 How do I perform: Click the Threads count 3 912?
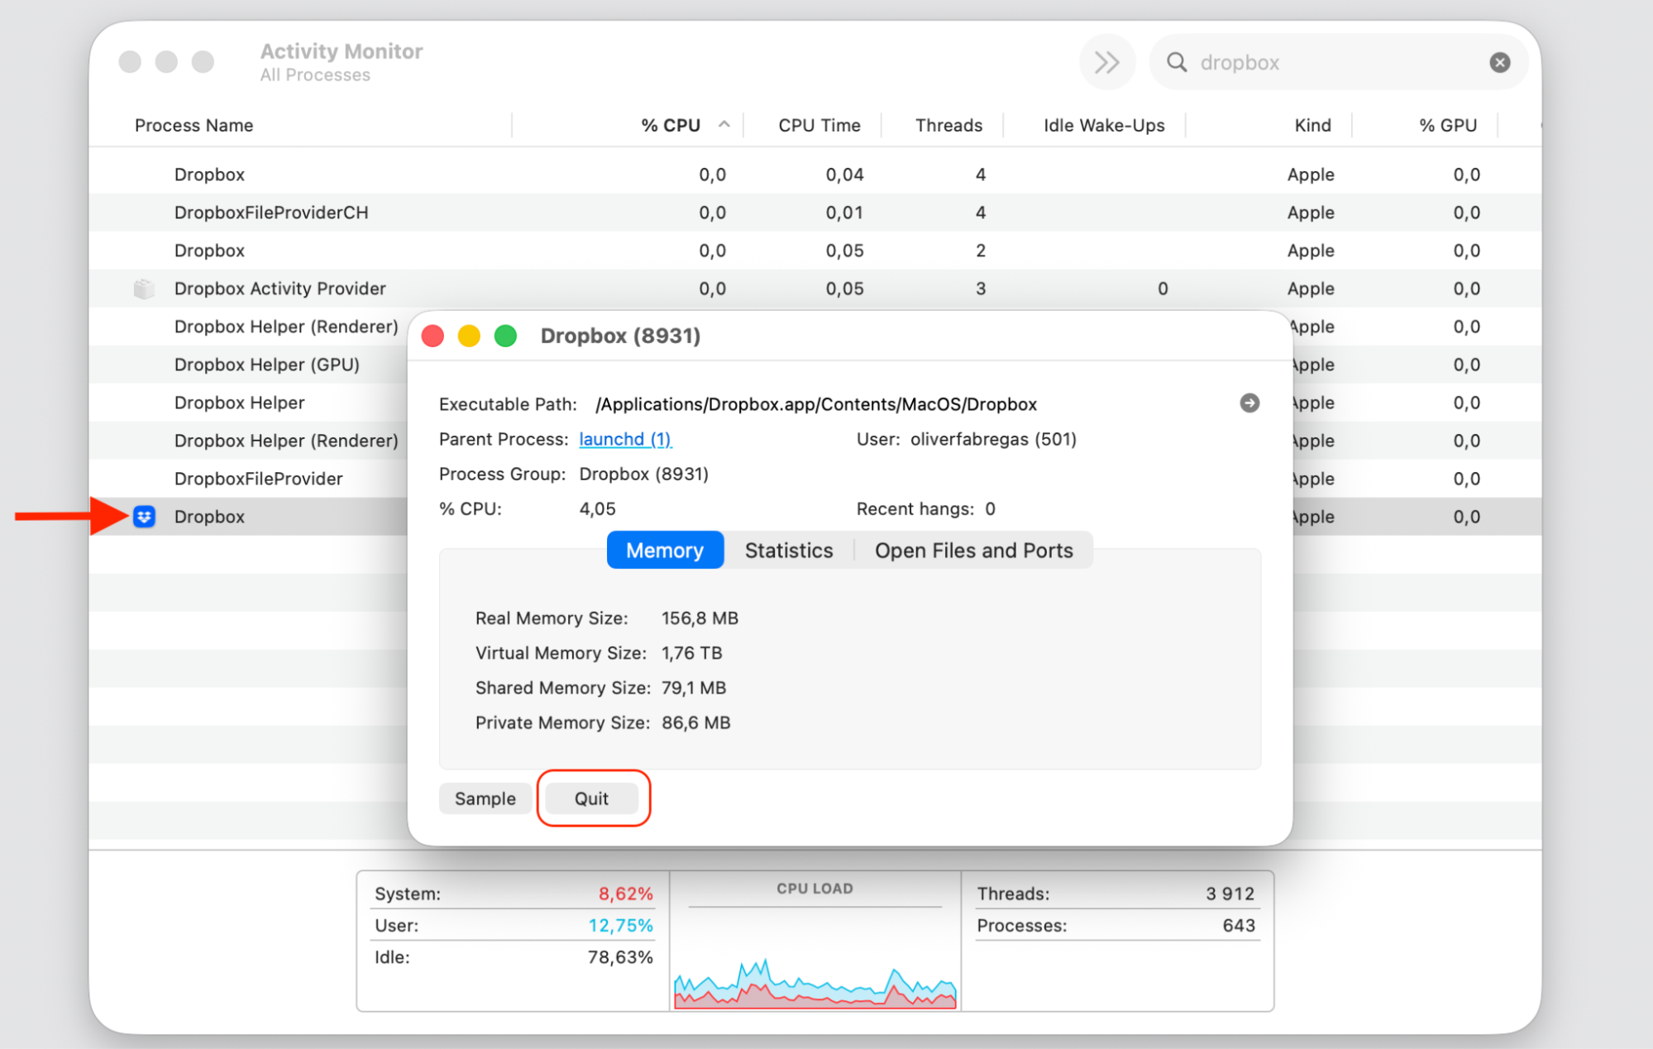pyautogui.click(x=1230, y=894)
